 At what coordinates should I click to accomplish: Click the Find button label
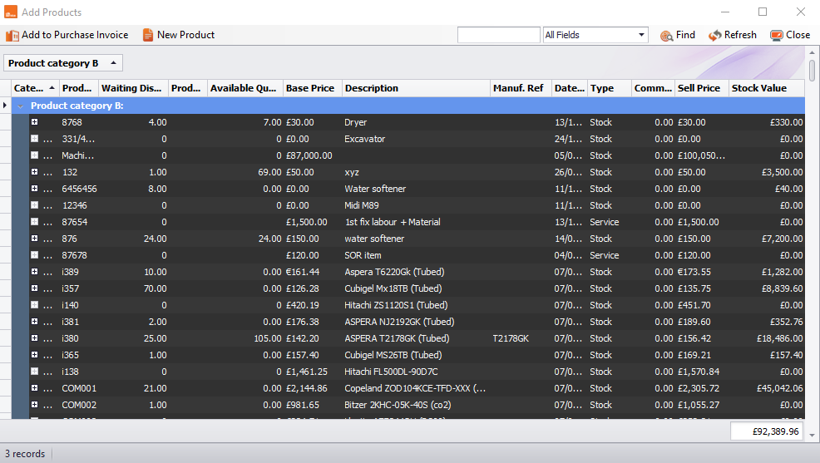[685, 35]
